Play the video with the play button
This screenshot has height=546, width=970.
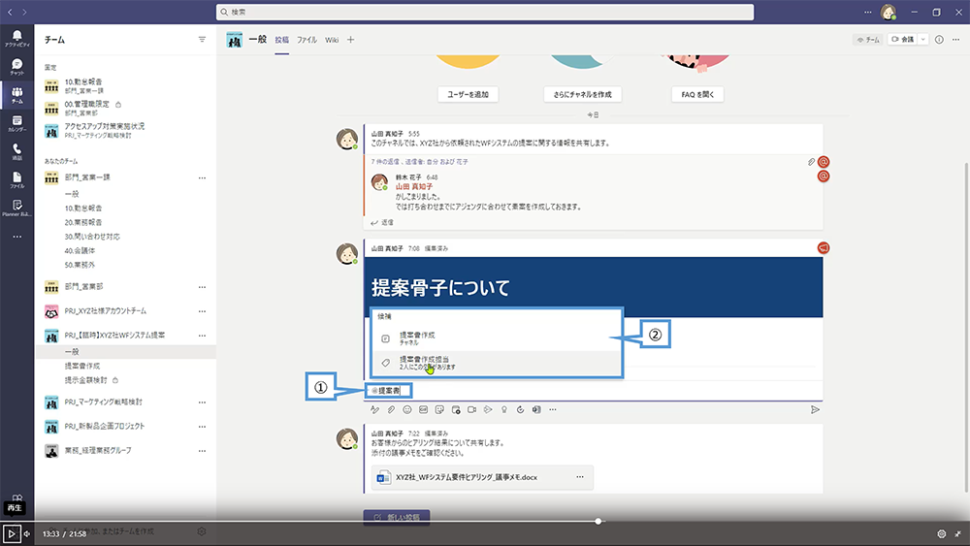(11, 533)
